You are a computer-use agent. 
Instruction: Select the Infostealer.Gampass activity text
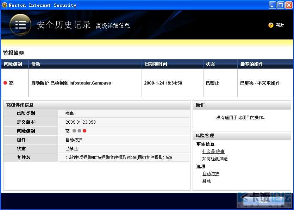(90, 83)
